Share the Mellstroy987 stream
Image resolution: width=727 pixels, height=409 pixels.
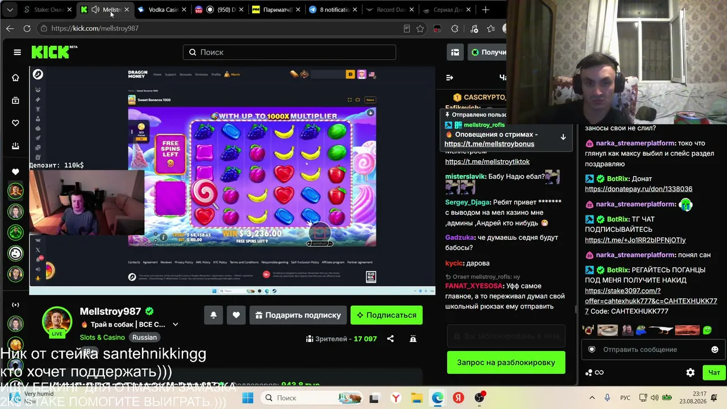(x=390, y=339)
